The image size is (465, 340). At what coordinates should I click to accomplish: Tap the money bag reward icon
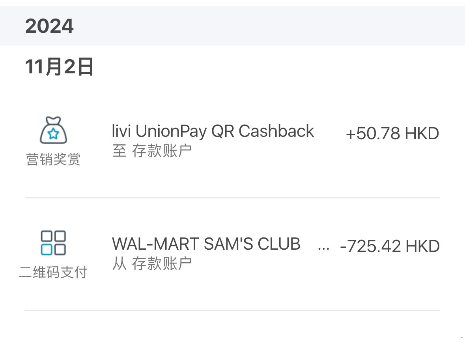pyautogui.click(x=53, y=130)
